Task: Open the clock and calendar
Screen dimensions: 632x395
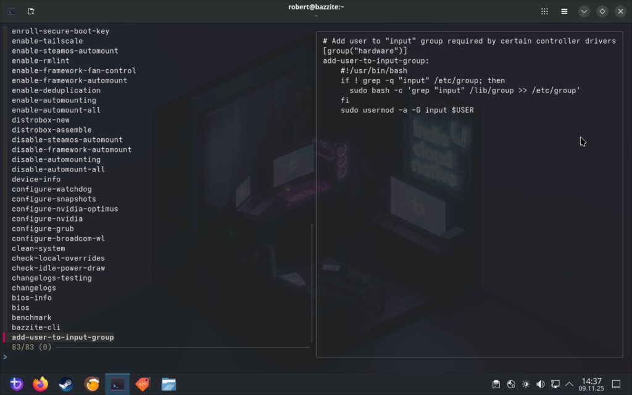Action: pos(591,384)
